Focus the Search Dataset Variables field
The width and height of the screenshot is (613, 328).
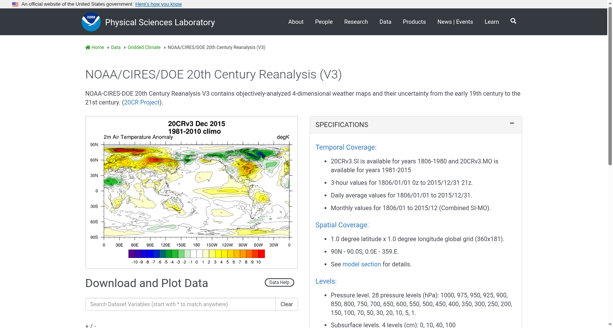[180, 304]
